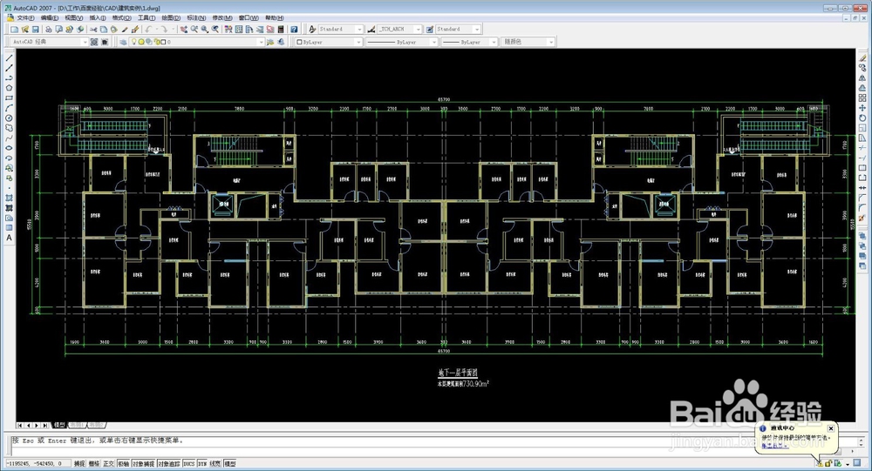The width and height of the screenshot is (872, 471).
Task: Click the Undo arrow in the toolbar
Action: pos(148,30)
